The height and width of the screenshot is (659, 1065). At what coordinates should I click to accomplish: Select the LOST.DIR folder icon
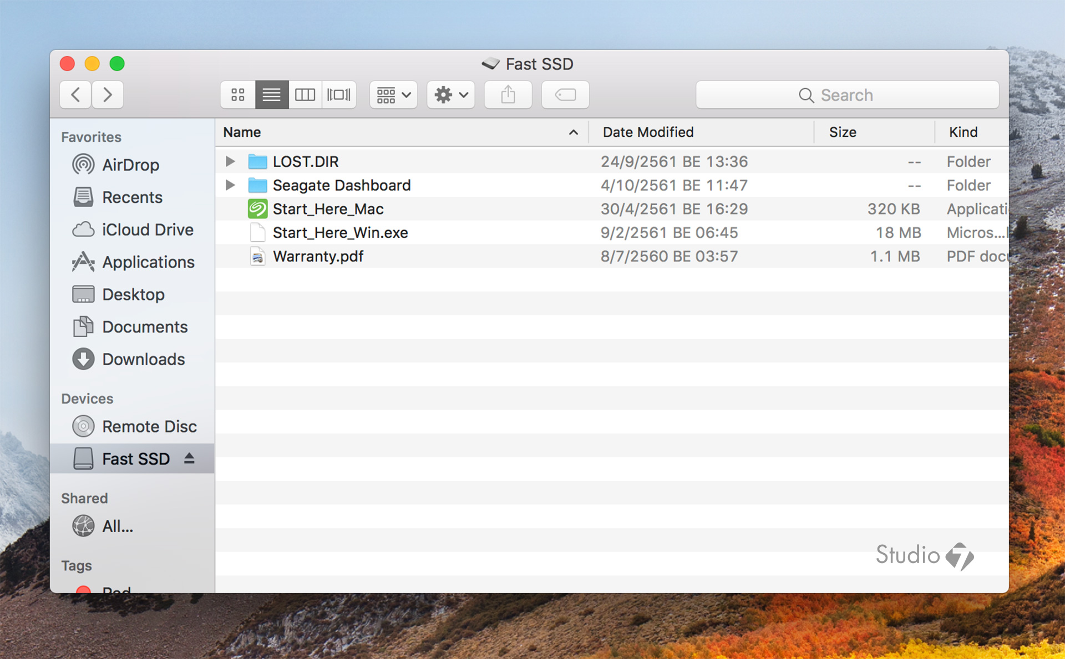257,161
